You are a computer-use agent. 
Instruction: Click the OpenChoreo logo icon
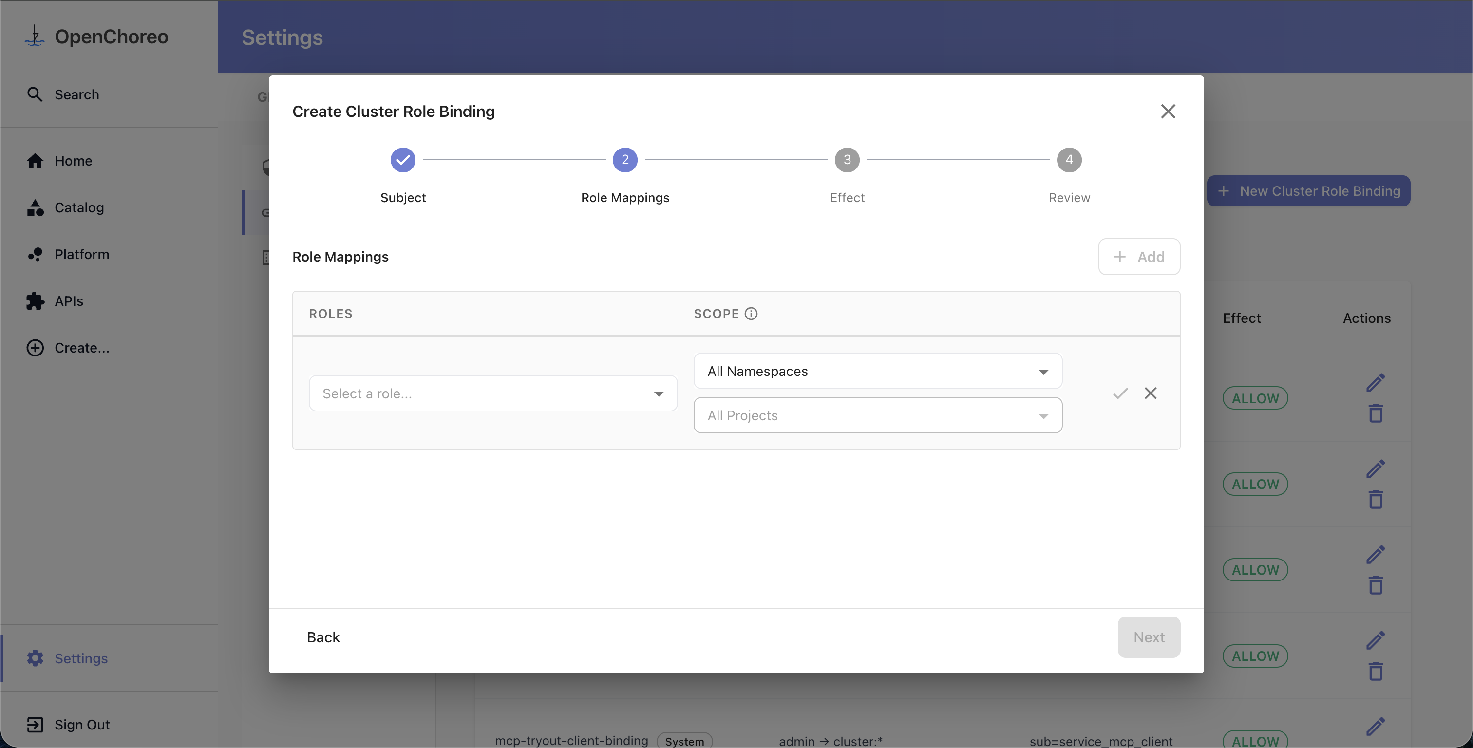pyautogui.click(x=35, y=37)
